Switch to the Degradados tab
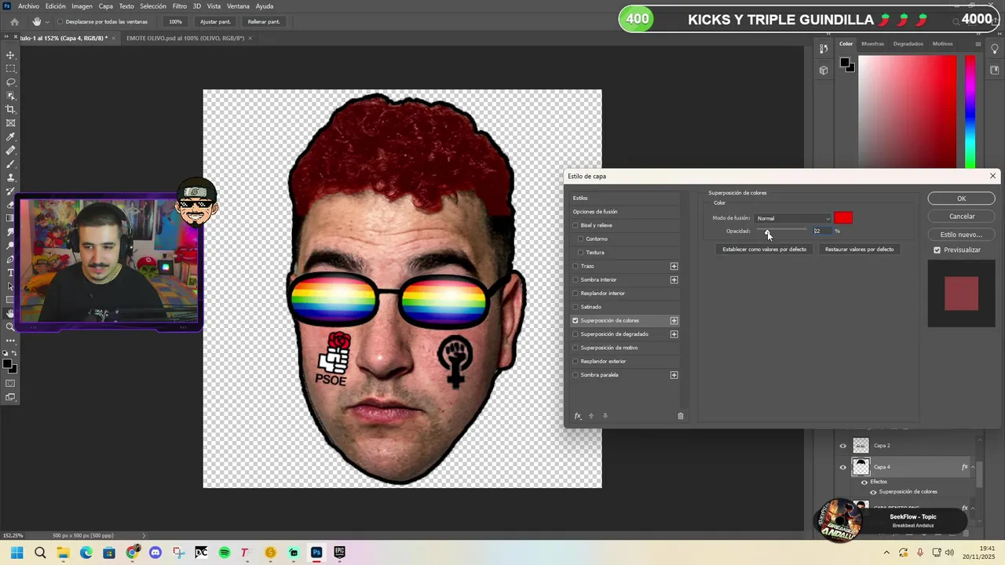Viewport: 1005px width, 565px height. tap(908, 44)
